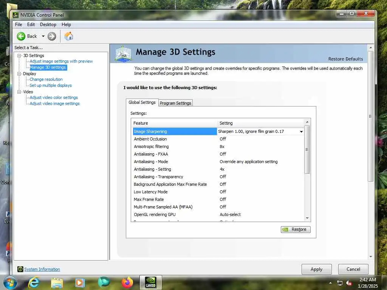Select the Anisotropic filtering row
Screen dimensions: 387x290
[218, 147]
